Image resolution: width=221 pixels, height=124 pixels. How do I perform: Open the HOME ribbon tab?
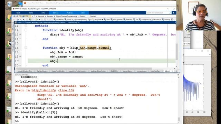pyautogui.click(x=18, y=13)
